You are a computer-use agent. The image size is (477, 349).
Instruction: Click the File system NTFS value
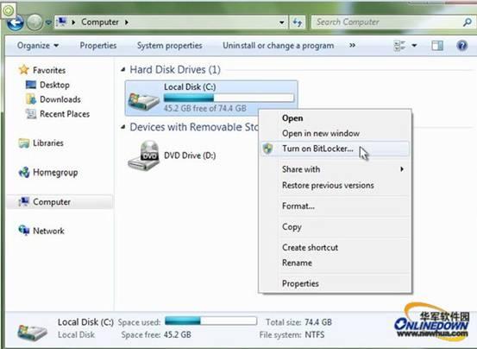click(x=314, y=335)
